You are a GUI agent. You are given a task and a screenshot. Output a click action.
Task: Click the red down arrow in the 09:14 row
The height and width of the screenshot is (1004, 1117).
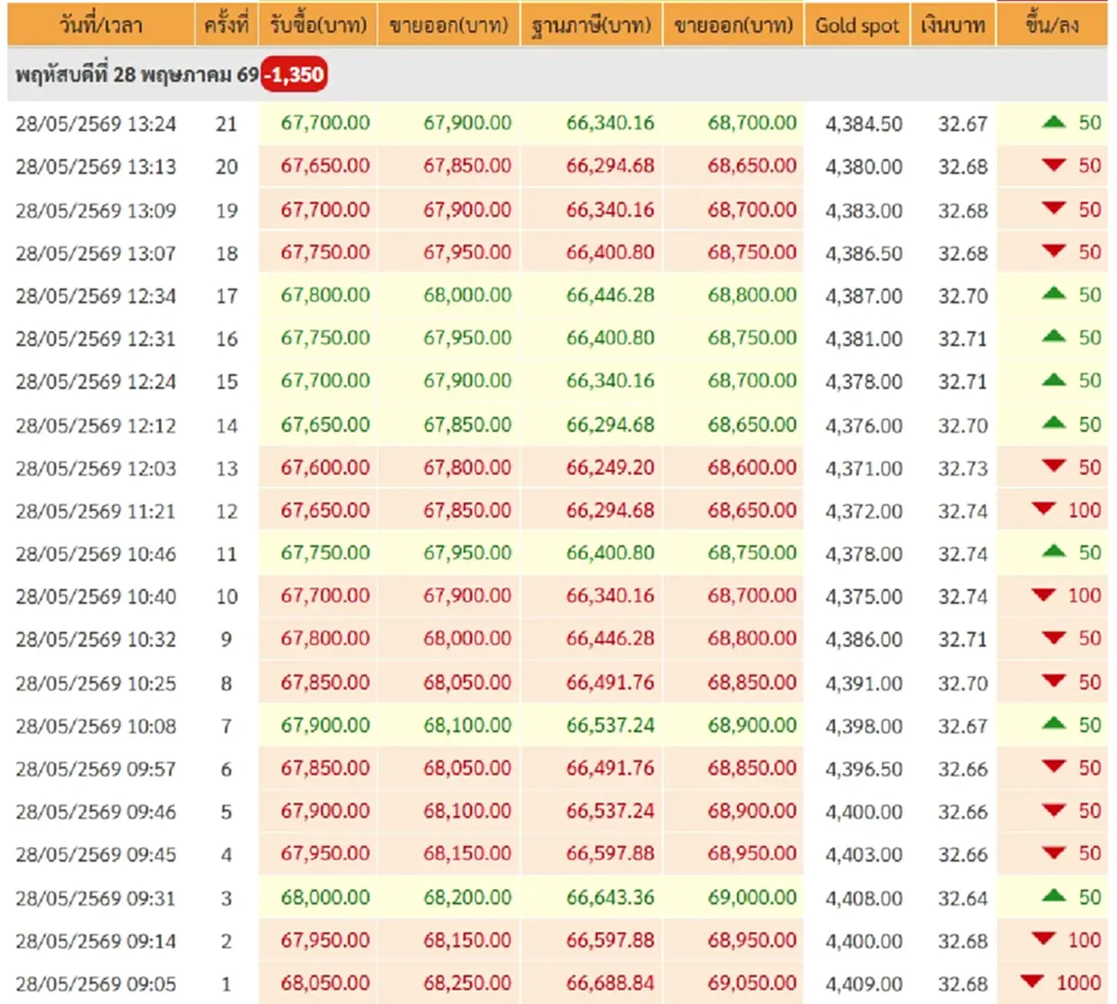[x=1043, y=939]
